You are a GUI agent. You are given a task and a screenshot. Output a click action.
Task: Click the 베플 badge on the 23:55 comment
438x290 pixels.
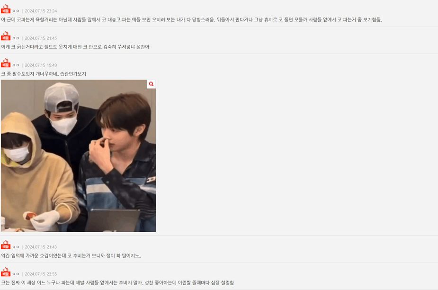(6, 272)
